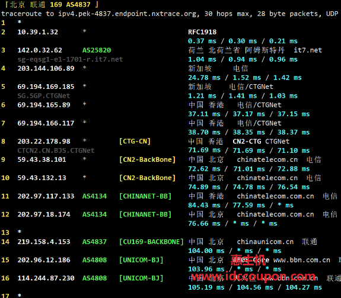This screenshot has height=298, width=341.
Task: Click the 北京 联通 169 AS4837 header
Action: click(x=52, y=4)
